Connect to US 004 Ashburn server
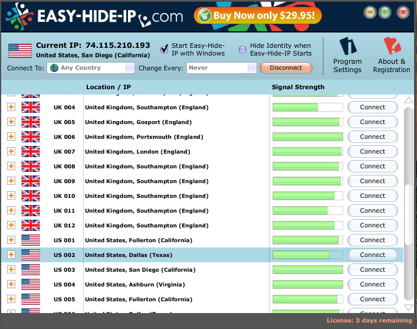Viewport: 417px width, 329px height. click(373, 284)
